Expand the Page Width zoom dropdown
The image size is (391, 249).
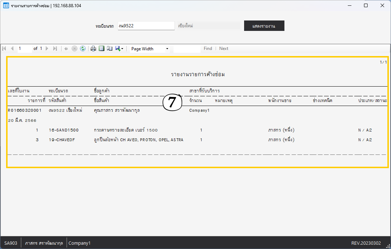[167, 49]
